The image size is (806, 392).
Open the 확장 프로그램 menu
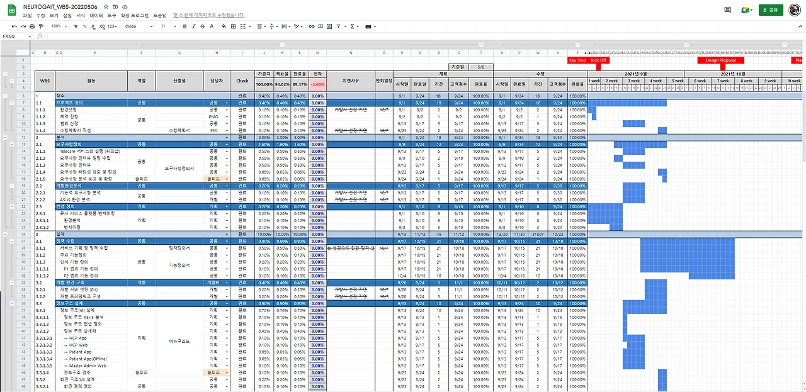click(134, 14)
